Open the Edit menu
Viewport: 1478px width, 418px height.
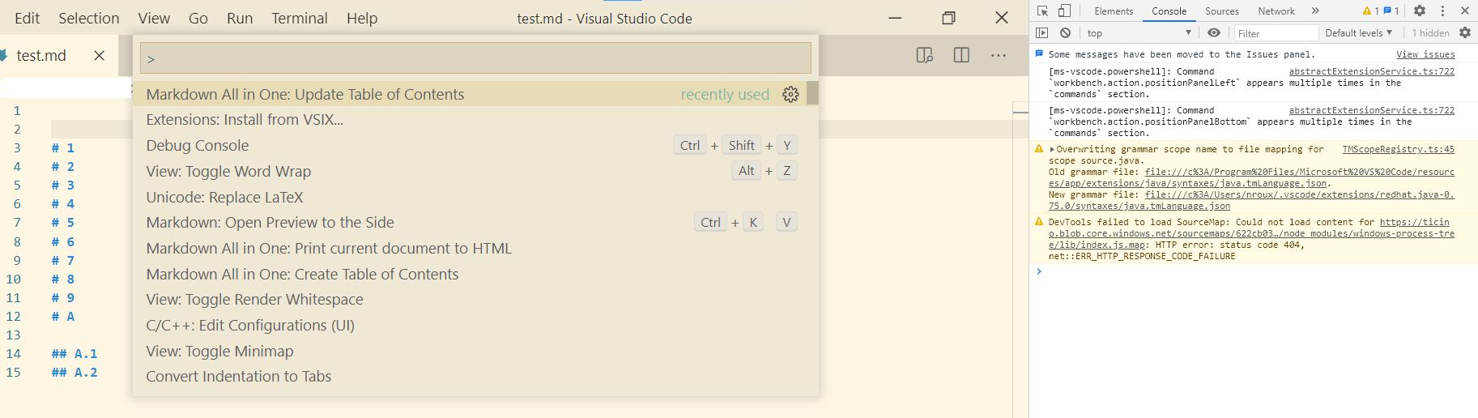pos(28,18)
